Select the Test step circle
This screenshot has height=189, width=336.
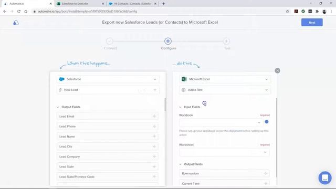point(226,41)
